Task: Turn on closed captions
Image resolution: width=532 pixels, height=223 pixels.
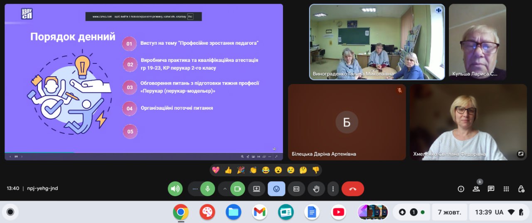Action: (296, 189)
